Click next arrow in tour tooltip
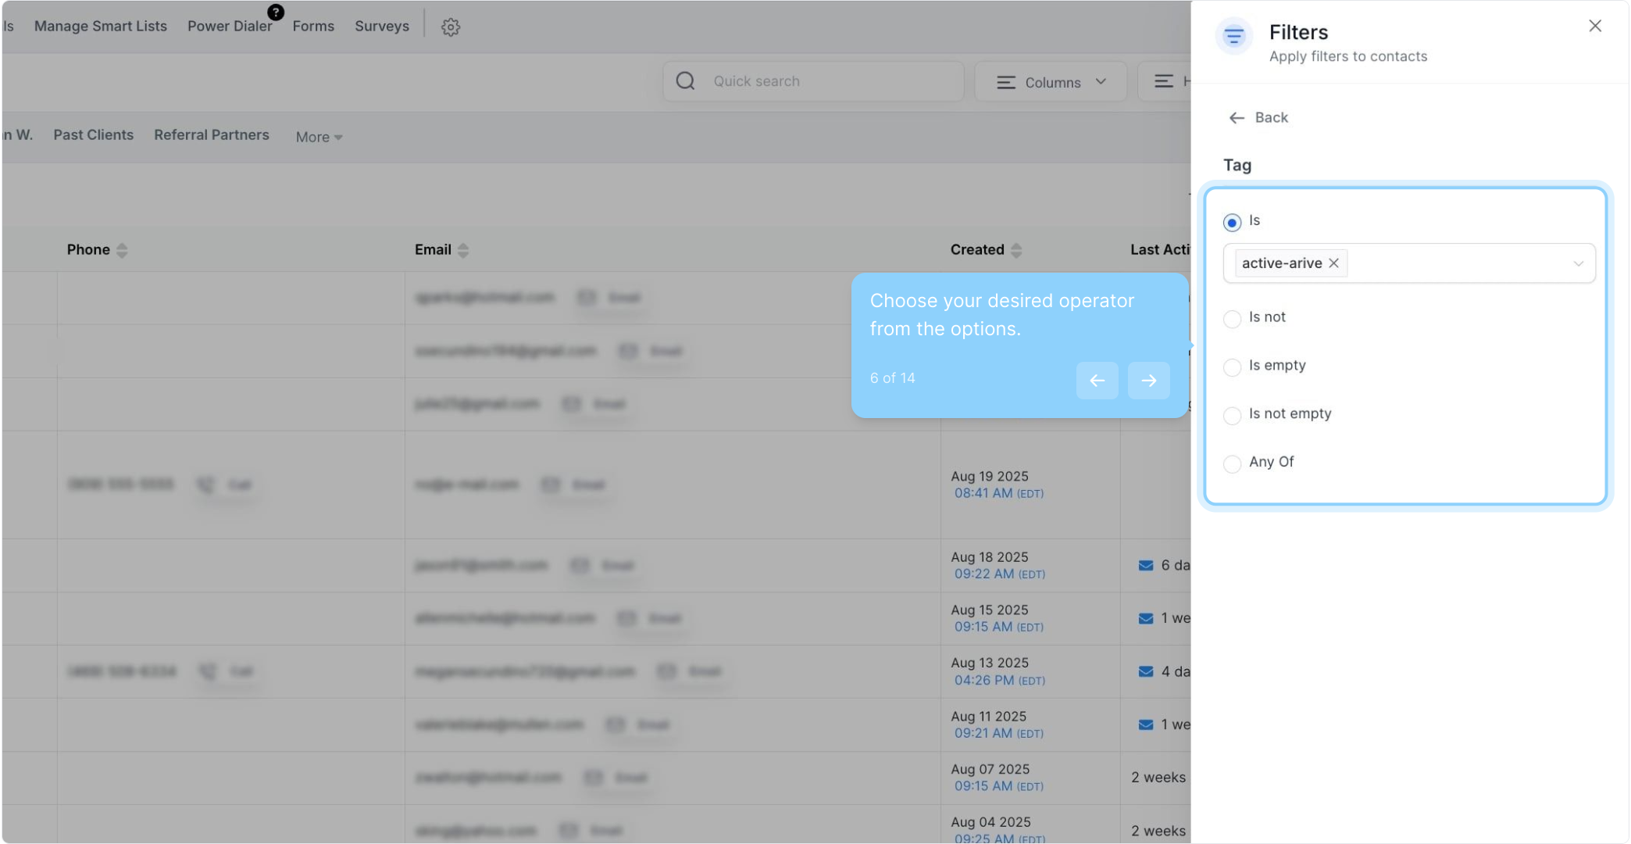1631x844 pixels. tap(1148, 381)
